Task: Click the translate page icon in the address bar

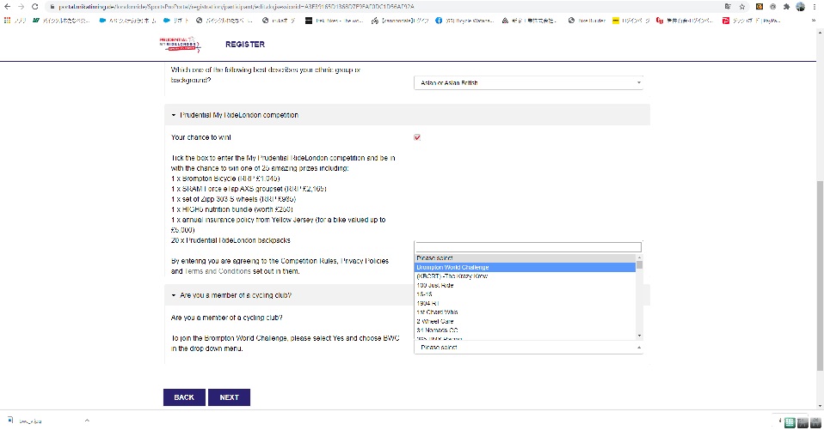Action: click(728, 7)
